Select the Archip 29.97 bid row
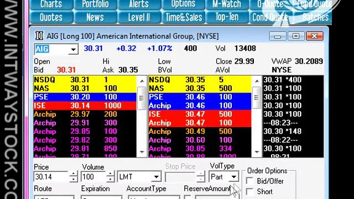This screenshot has width=354, height=199. 85,114
